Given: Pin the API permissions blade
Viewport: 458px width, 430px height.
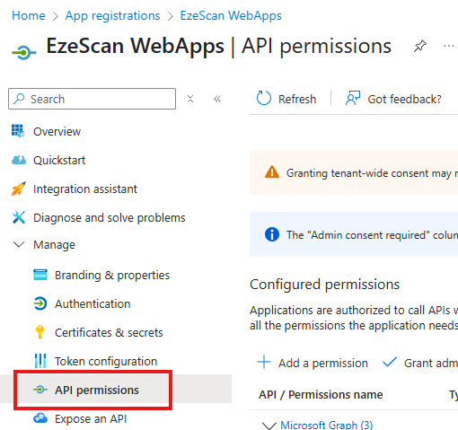Looking at the screenshot, I should pyautogui.click(x=419, y=46).
